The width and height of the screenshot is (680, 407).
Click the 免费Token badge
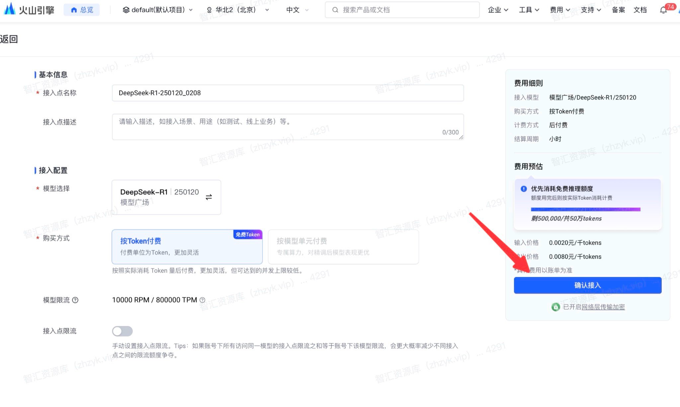tap(248, 234)
